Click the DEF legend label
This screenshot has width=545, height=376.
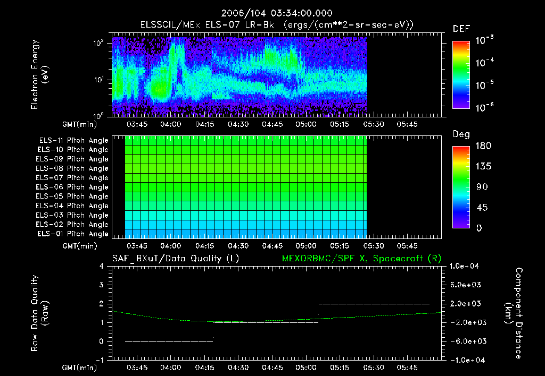pos(461,29)
